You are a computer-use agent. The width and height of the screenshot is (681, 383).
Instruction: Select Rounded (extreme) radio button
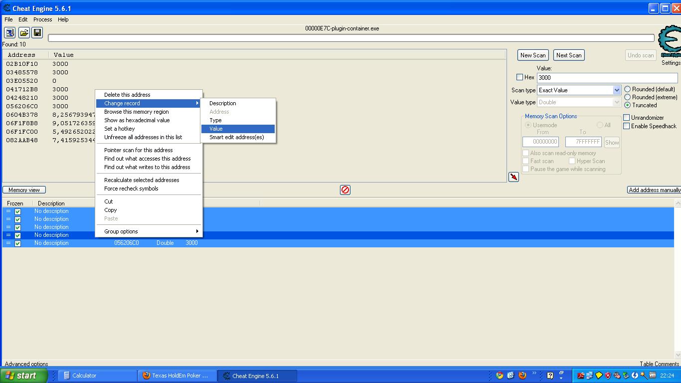tap(627, 97)
